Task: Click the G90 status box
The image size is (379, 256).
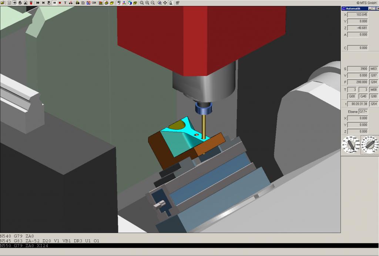Action: (374, 96)
